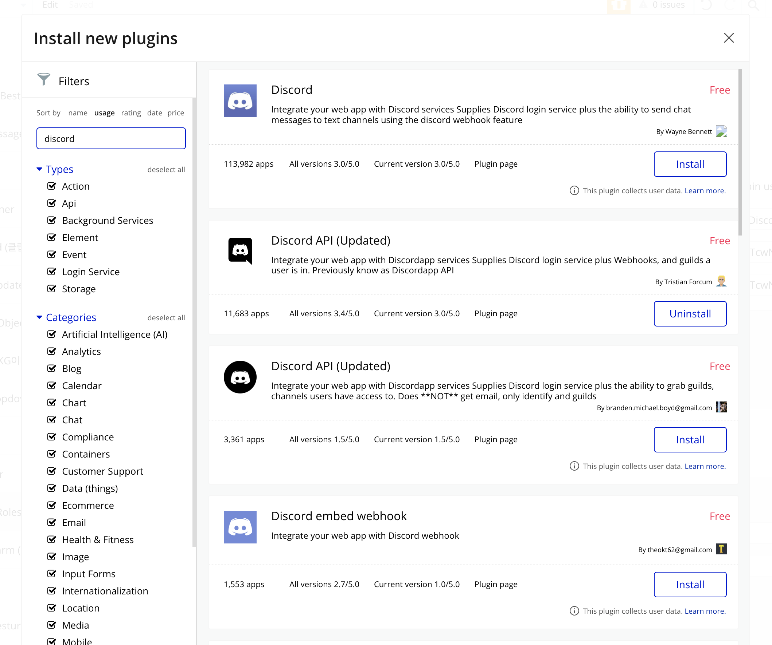Viewport: 772px width, 645px height.
Task: Click the info icon under Discord Install
Action: (574, 190)
